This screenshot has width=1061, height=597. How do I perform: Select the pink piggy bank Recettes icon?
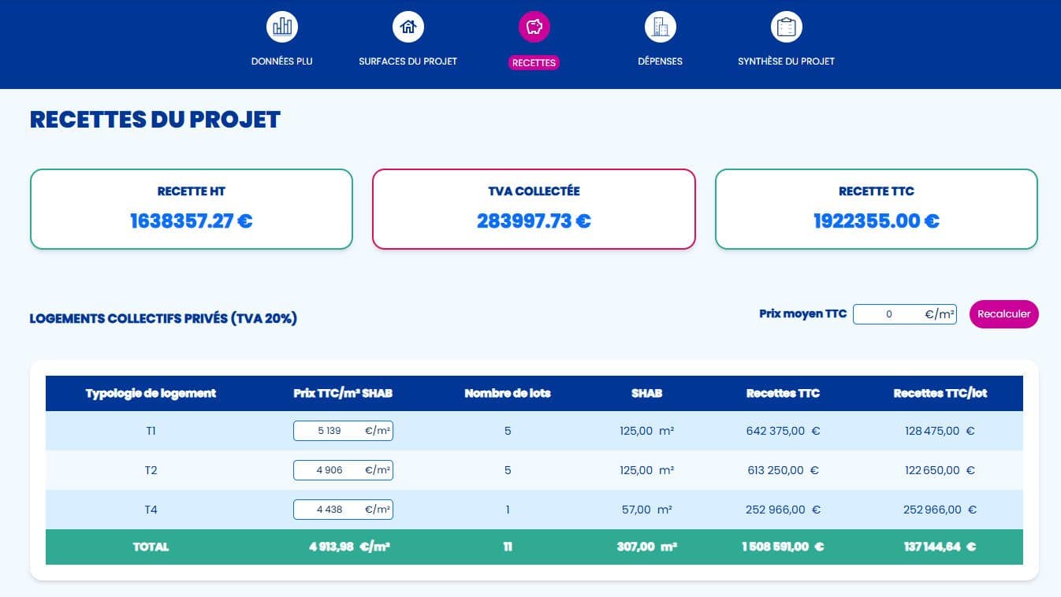click(x=534, y=28)
